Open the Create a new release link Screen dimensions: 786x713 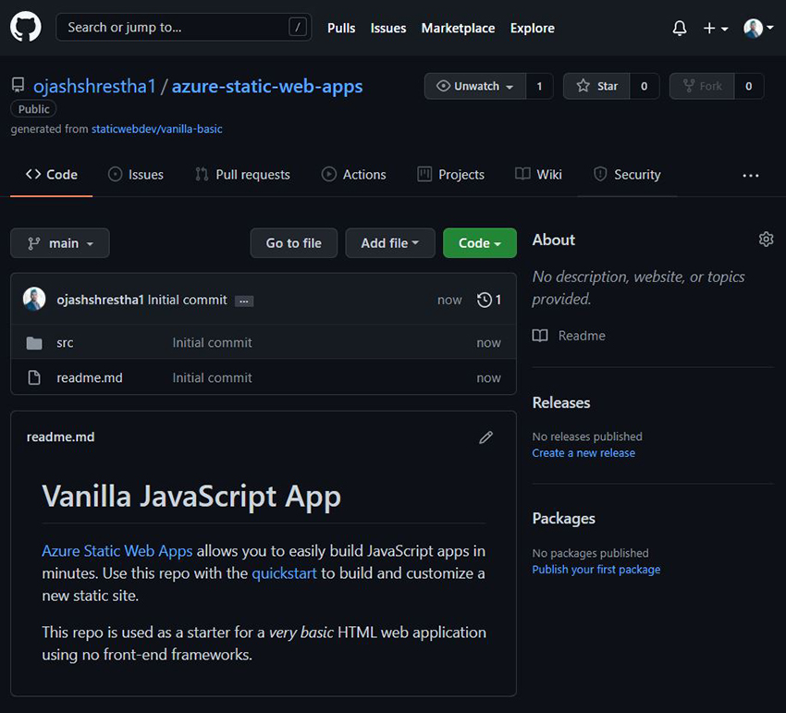click(x=583, y=452)
